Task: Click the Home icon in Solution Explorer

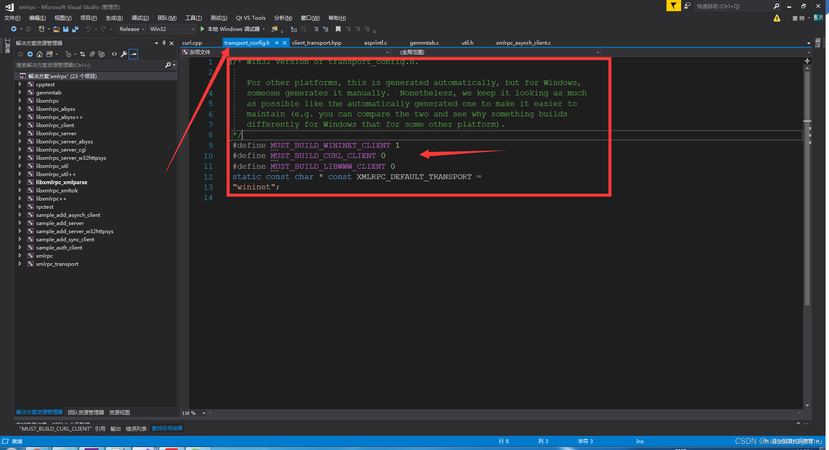Action: [x=40, y=54]
